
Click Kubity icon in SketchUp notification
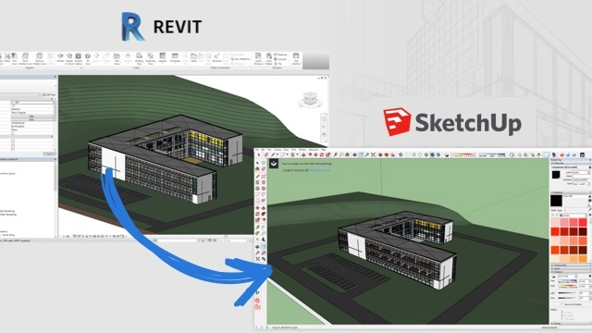pyautogui.click(x=274, y=163)
